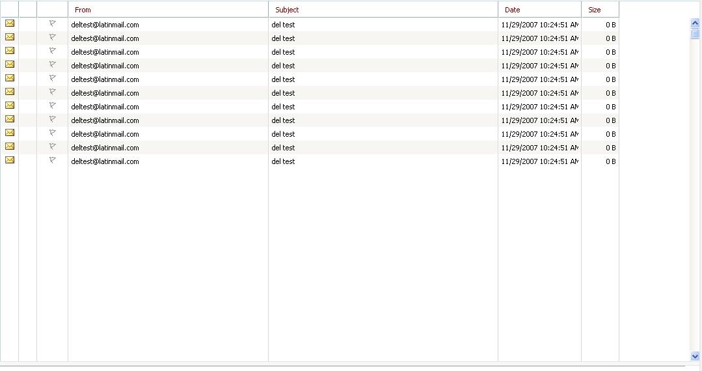Flag the first email in the list

[x=53, y=24]
